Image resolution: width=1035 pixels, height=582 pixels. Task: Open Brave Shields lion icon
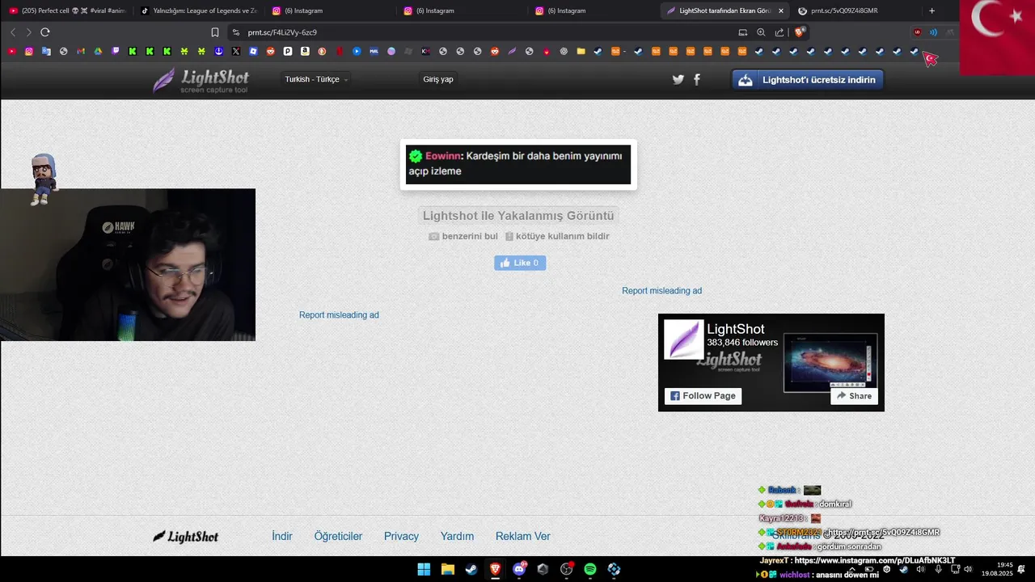pyautogui.click(x=800, y=32)
